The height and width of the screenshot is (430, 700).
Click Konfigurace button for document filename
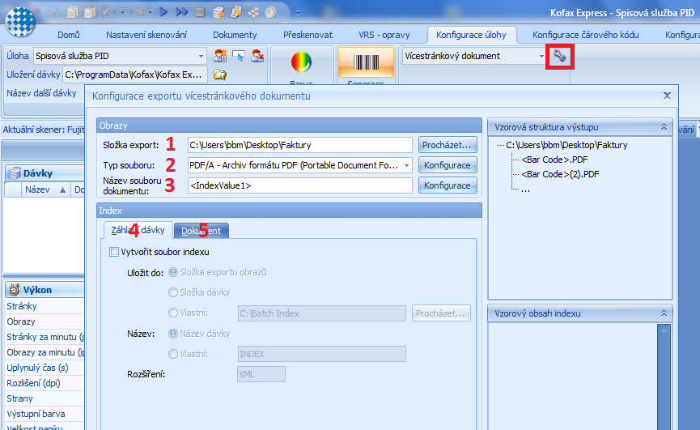[x=448, y=185]
